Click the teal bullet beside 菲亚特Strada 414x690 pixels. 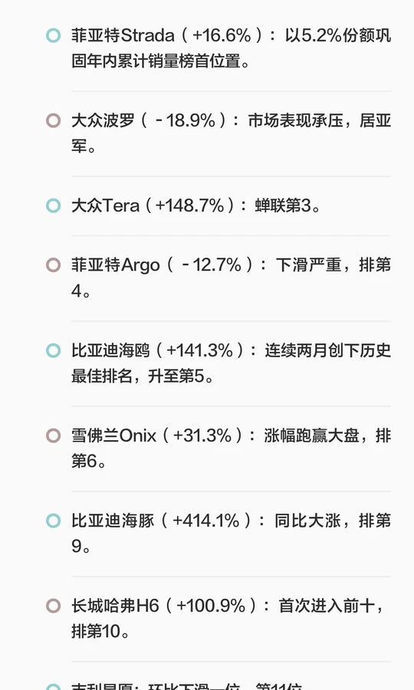click(x=53, y=35)
